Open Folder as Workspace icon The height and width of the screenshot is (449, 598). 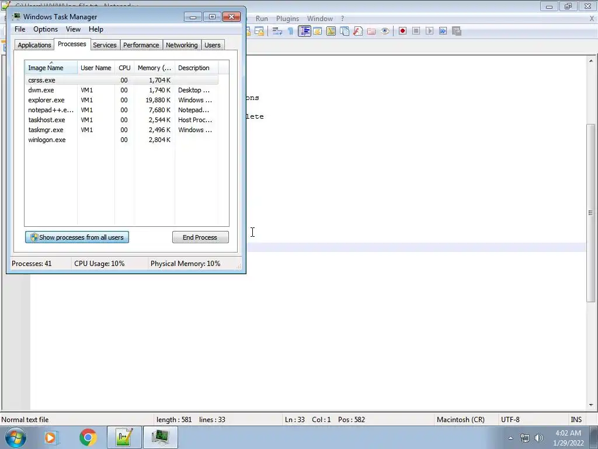point(371,31)
